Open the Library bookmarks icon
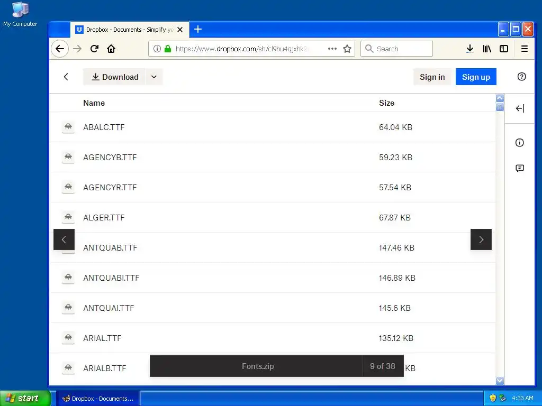Screen dimensions: 542x406 pyautogui.click(x=487, y=49)
